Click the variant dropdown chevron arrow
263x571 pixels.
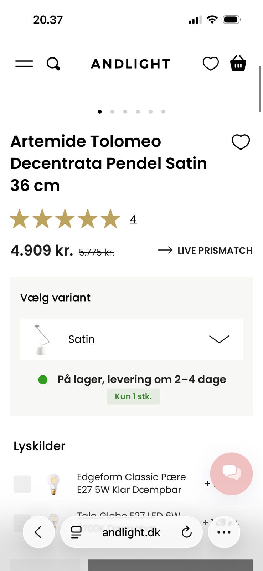(219, 339)
